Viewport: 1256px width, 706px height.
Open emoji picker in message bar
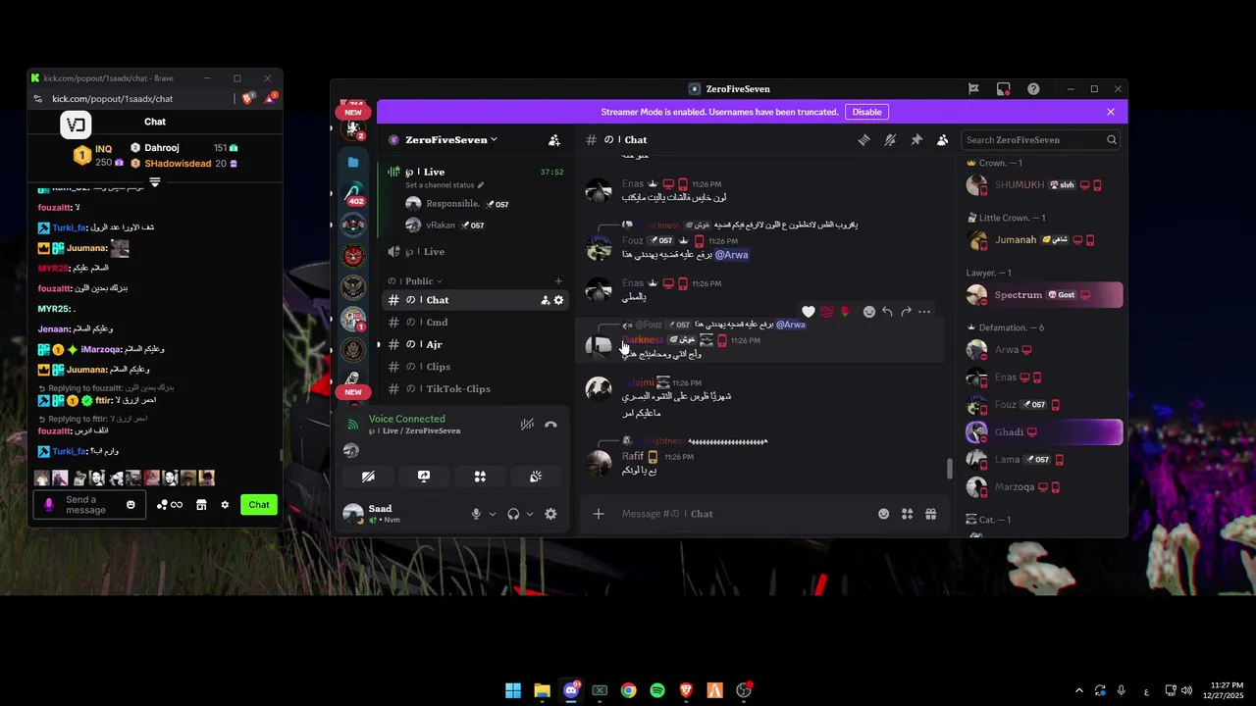coord(883,514)
